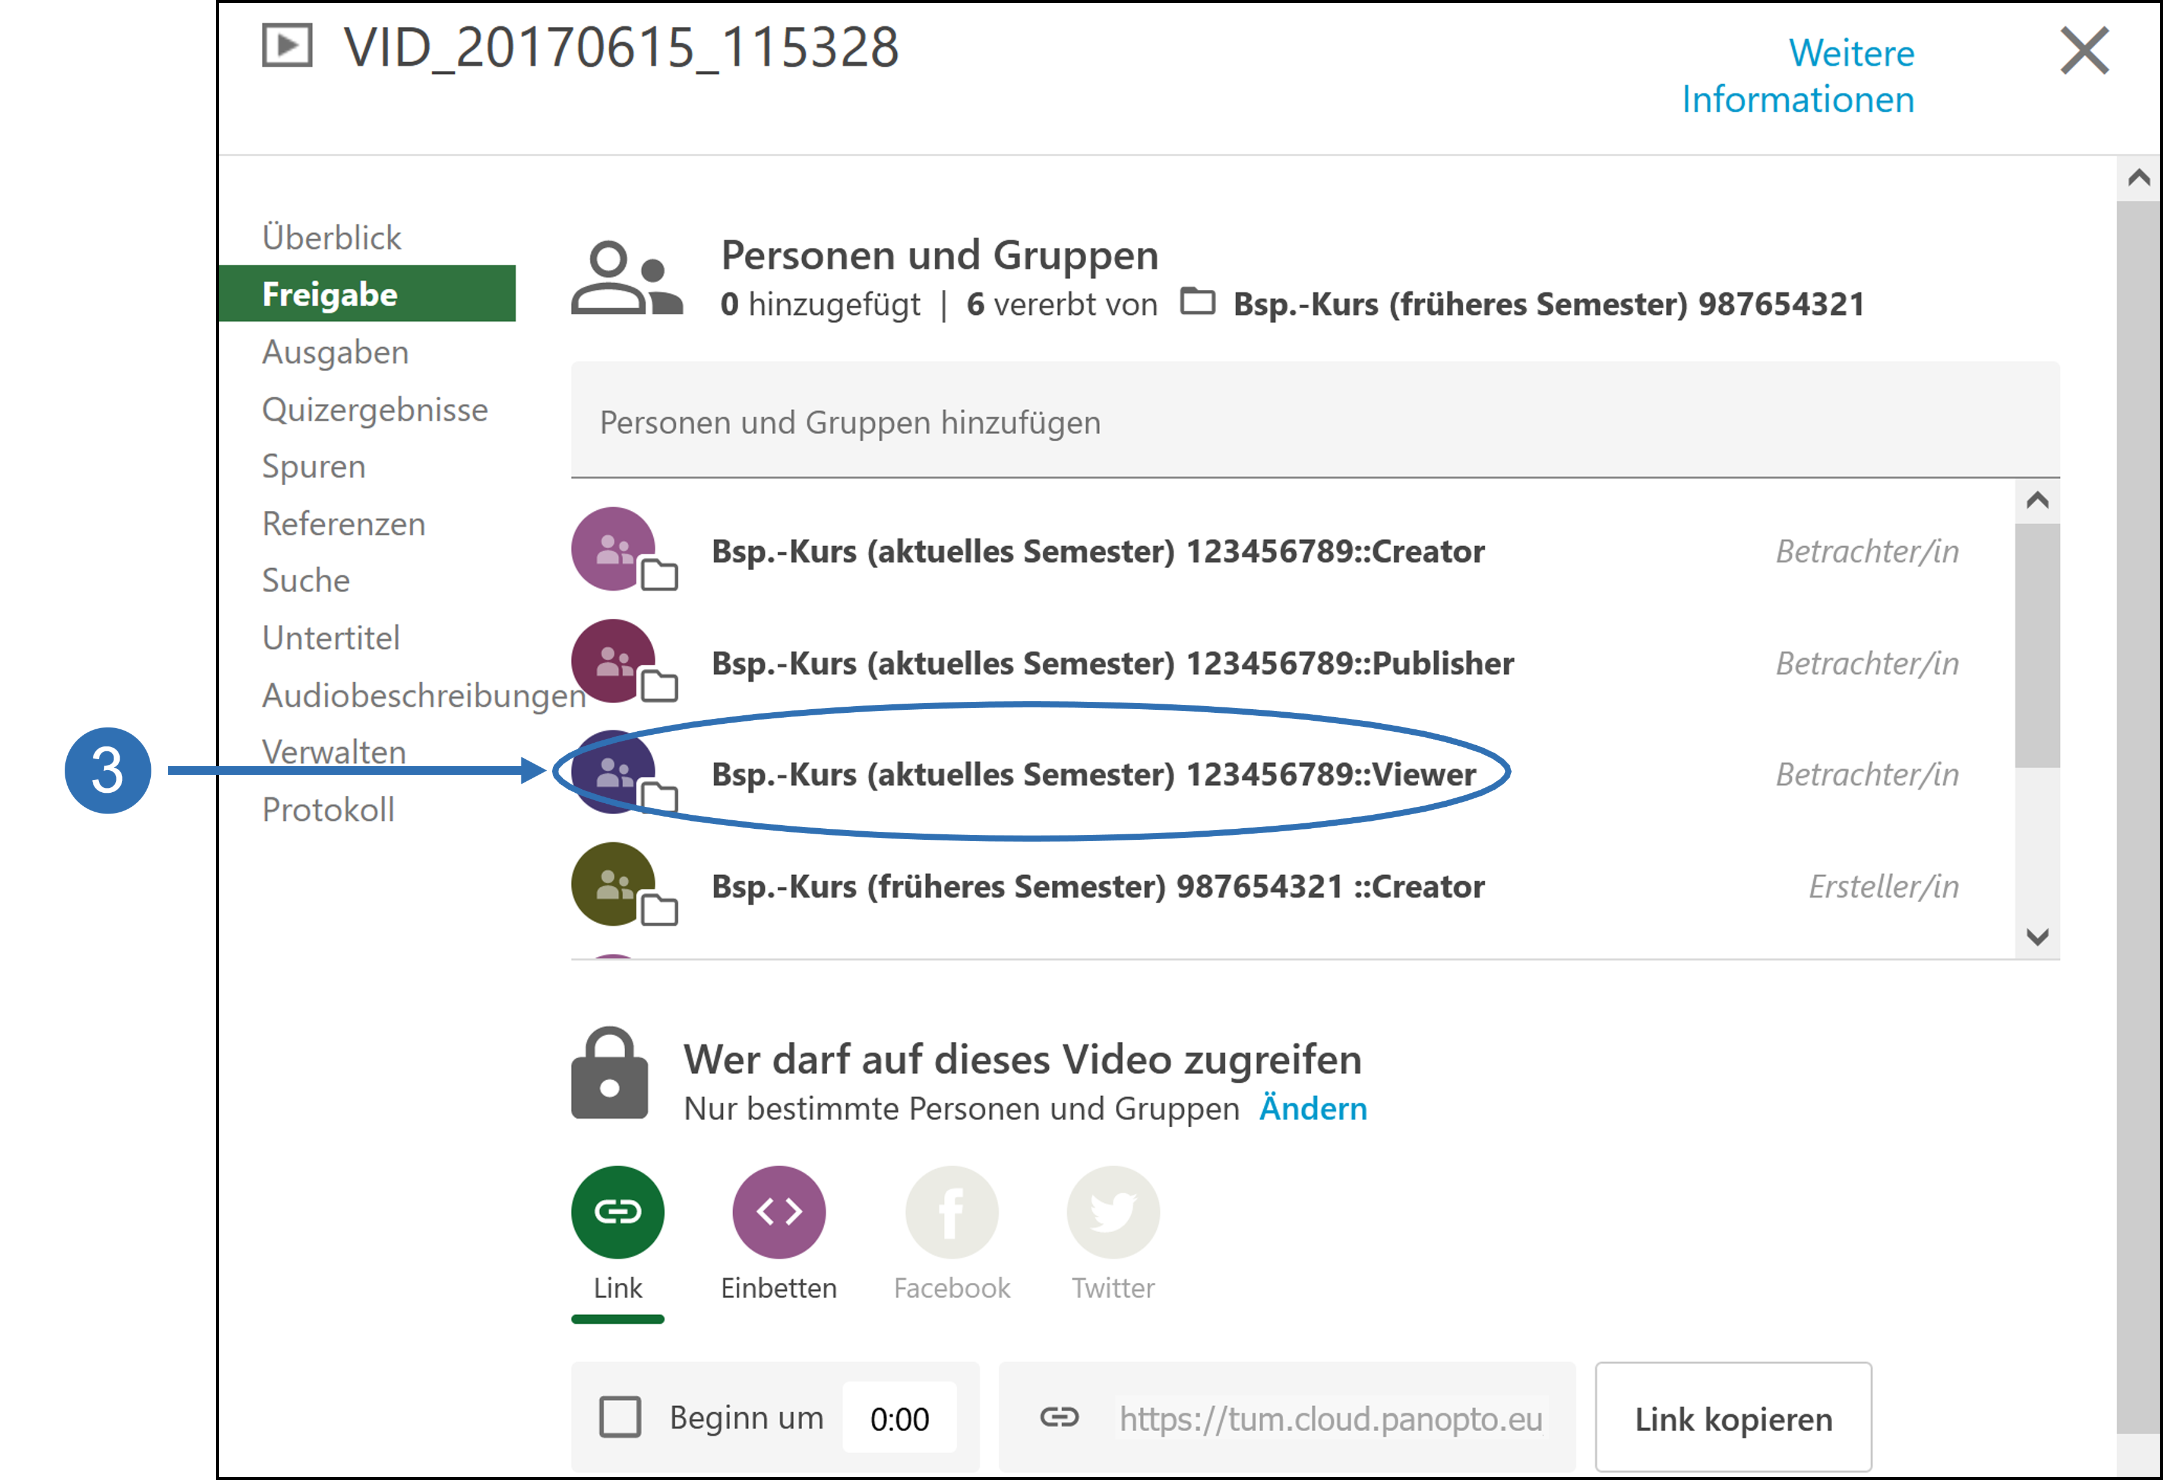2163x1480 pixels.
Task: Open the Ausgaben tab
Action: (335, 352)
